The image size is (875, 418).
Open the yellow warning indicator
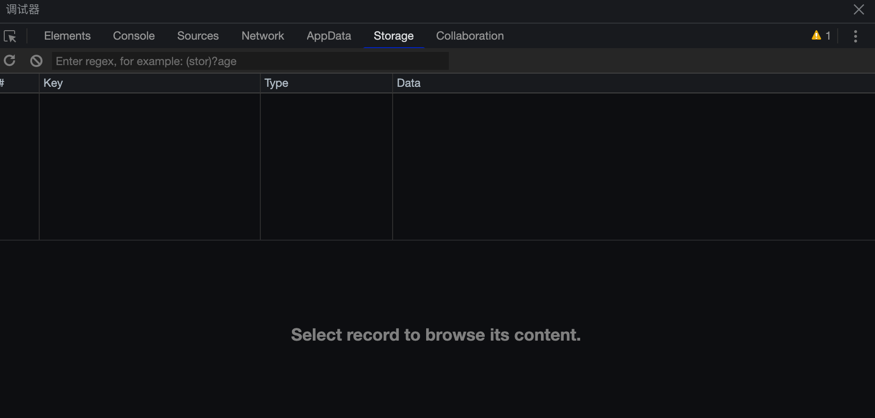pyautogui.click(x=821, y=36)
